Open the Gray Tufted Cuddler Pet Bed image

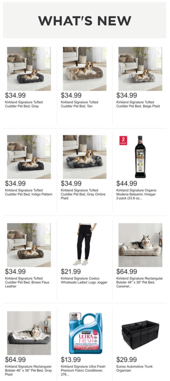pyautogui.click(x=29, y=69)
